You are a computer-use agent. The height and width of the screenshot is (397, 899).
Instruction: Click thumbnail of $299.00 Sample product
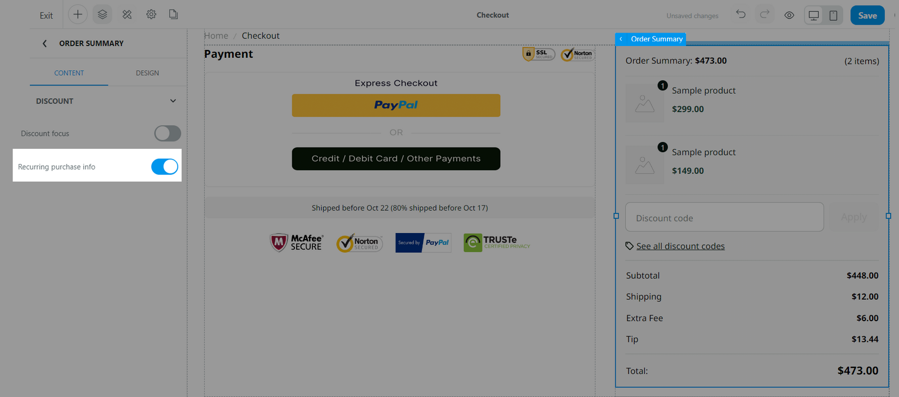point(644,103)
